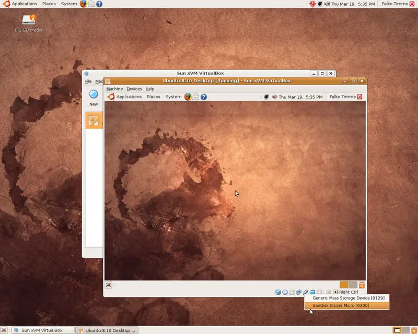Click the USB devices status icon
This screenshot has width=418, height=334.
coord(306,292)
